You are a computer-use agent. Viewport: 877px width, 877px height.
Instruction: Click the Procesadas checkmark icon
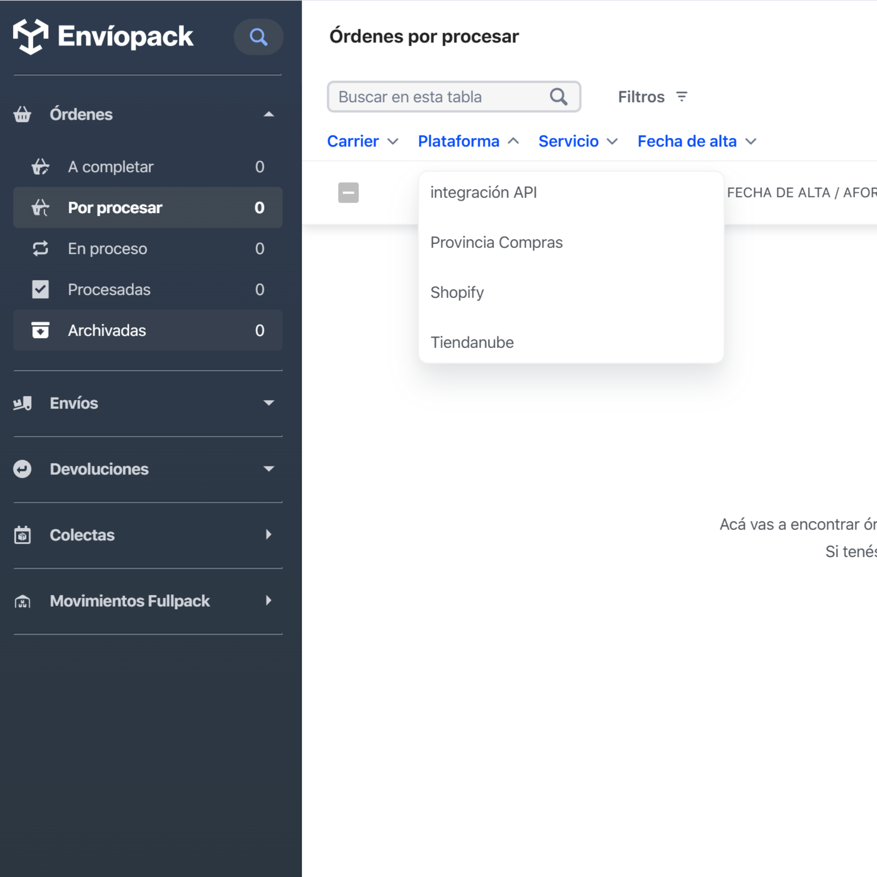[x=41, y=289]
